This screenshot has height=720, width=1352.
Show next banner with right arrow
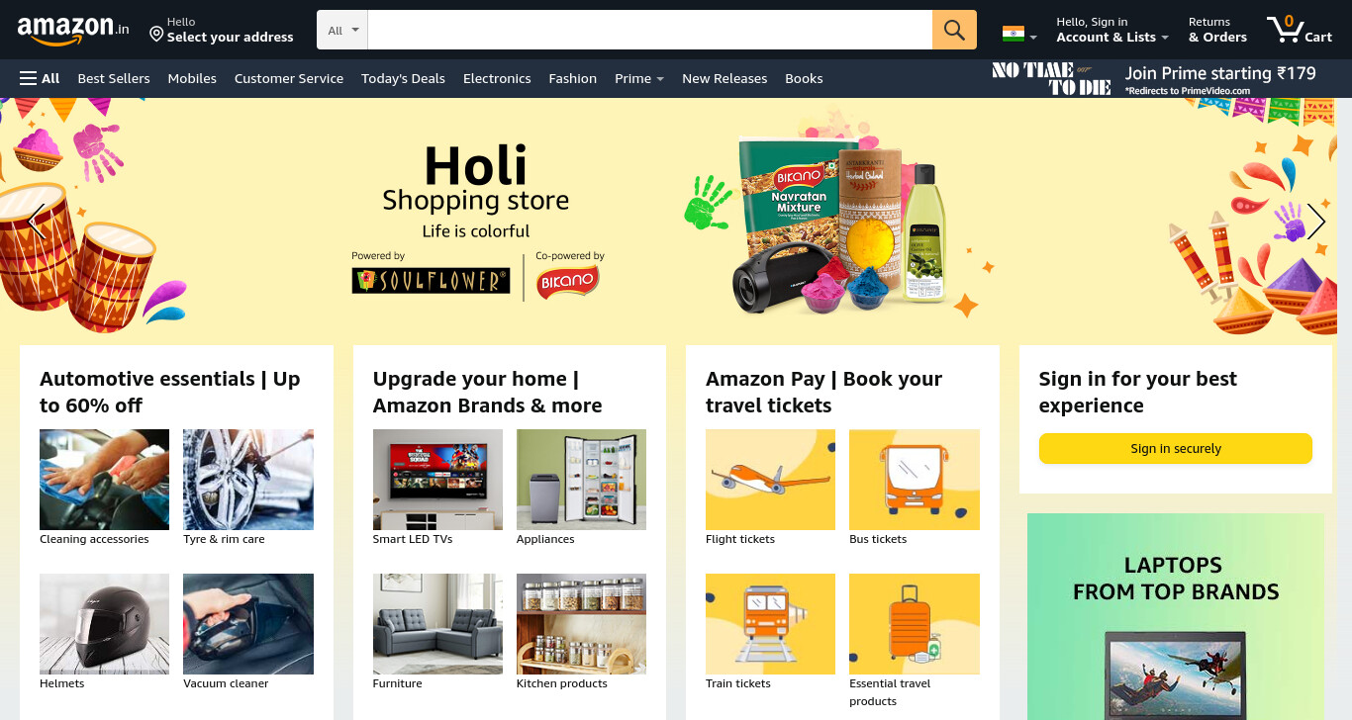click(1315, 222)
